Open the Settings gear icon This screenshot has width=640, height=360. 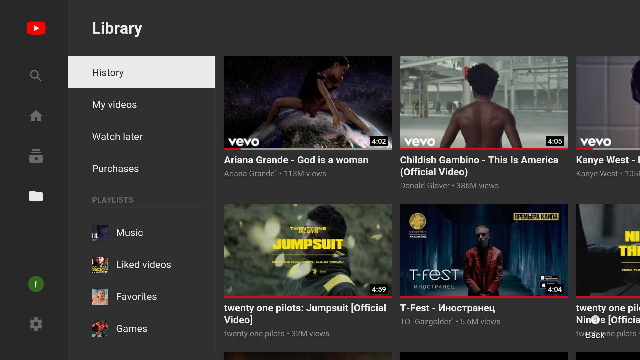pyautogui.click(x=36, y=324)
